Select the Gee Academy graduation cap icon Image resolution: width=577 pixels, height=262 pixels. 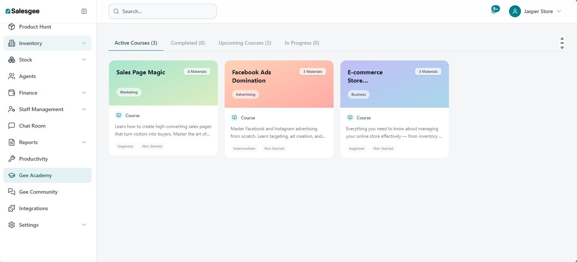coord(12,175)
